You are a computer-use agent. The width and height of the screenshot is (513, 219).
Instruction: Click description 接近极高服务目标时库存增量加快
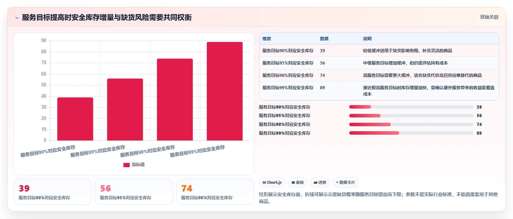(429, 91)
